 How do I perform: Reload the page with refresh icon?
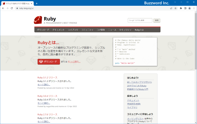[x=12, y=8]
